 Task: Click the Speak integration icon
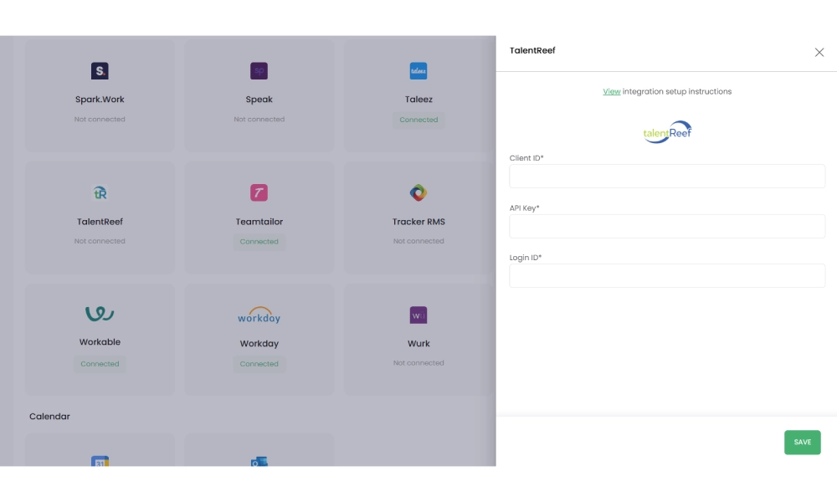pos(259,71)
